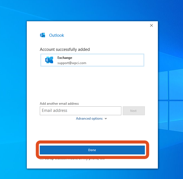Select the support@wpci.com email address text
The image size is (183, 179).
click(x=72, y=63)
